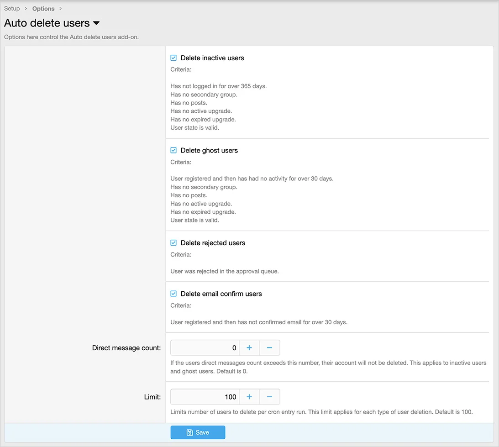Click the 'Limit:' field label
Image resolution: width=499 pixels, height=447 pixels.
[152, 397]
